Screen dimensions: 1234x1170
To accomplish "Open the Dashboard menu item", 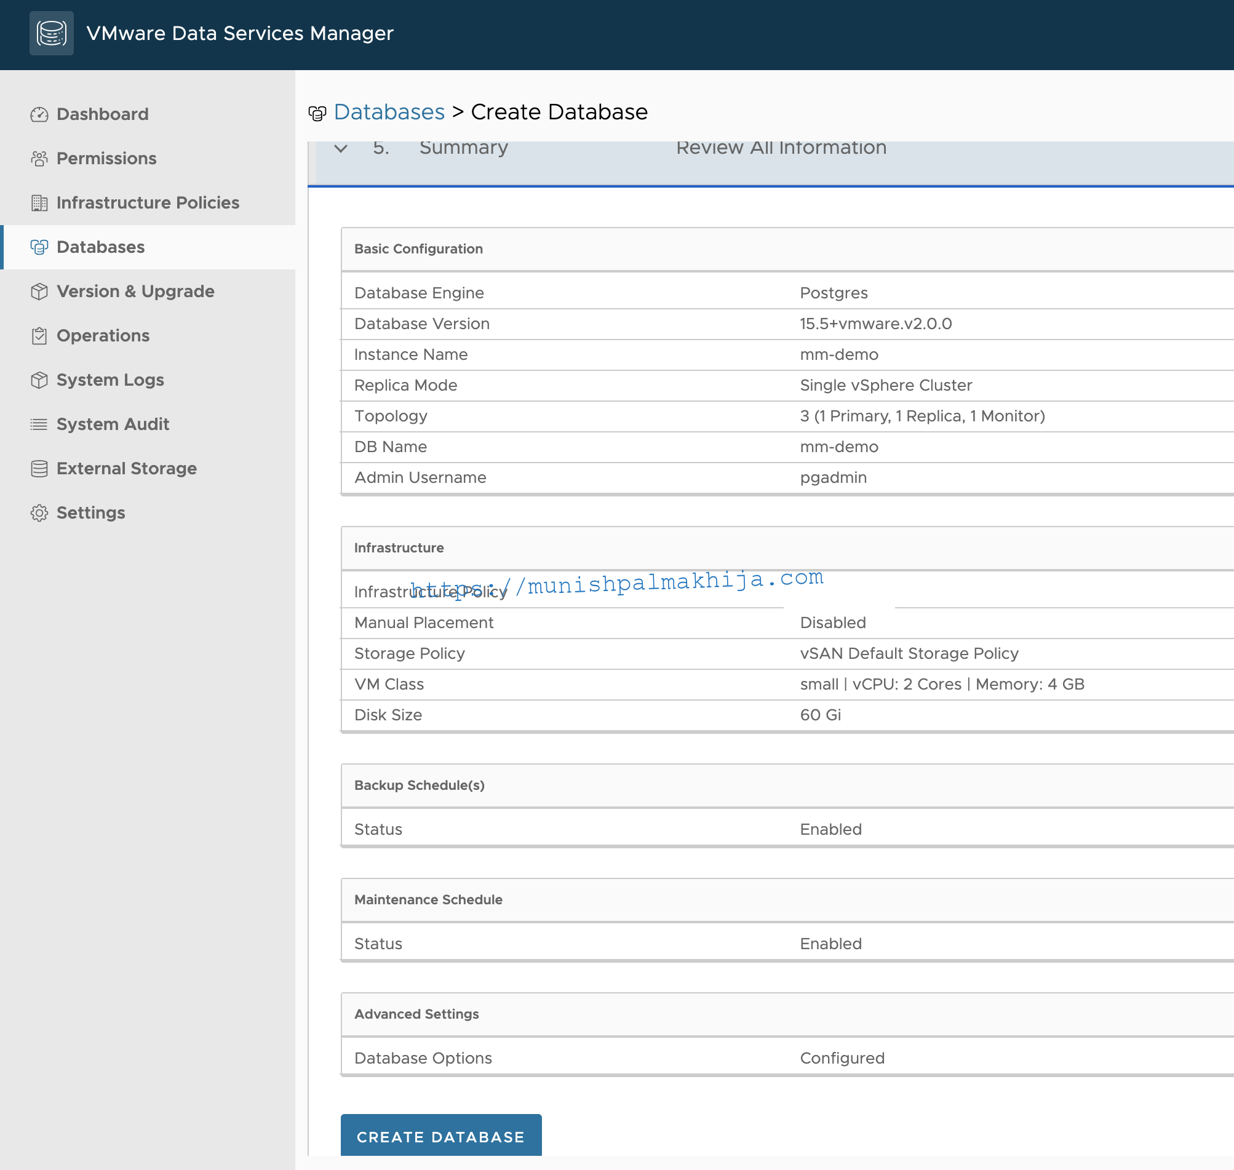I will (148, 115).
